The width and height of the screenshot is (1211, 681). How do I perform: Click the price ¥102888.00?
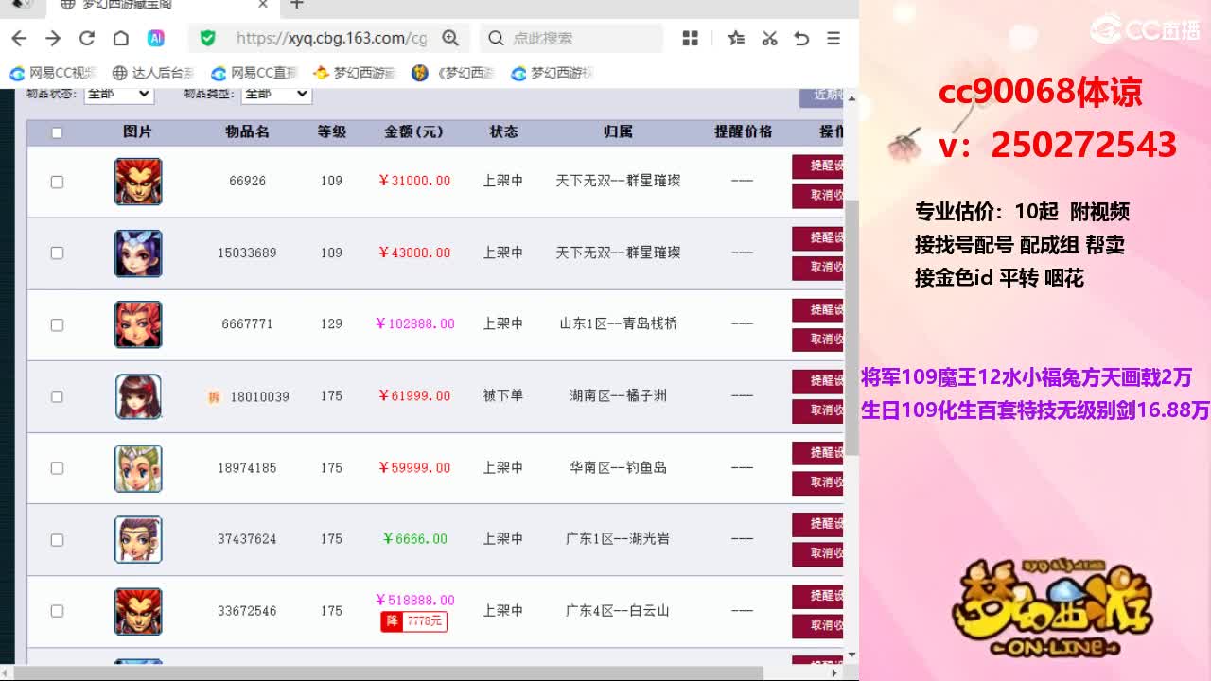[414, 323]
